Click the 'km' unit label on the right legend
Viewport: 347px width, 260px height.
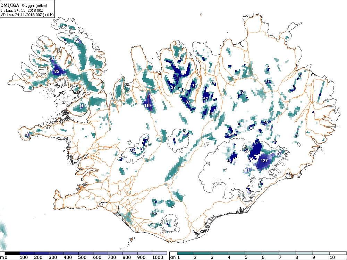[172, 258]
